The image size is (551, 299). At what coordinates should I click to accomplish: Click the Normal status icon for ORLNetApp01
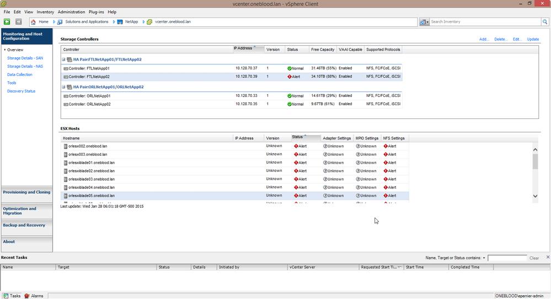[x=290, y=96]
